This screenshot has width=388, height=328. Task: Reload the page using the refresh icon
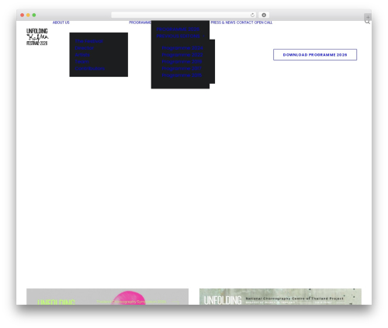click(x=252, y=16)
